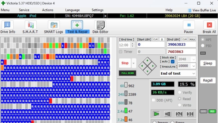Image resolution: width=218 pixels, height=123 pixels.
Task: Stop the scan with Stop button
Action: click(x=125, y=63)
